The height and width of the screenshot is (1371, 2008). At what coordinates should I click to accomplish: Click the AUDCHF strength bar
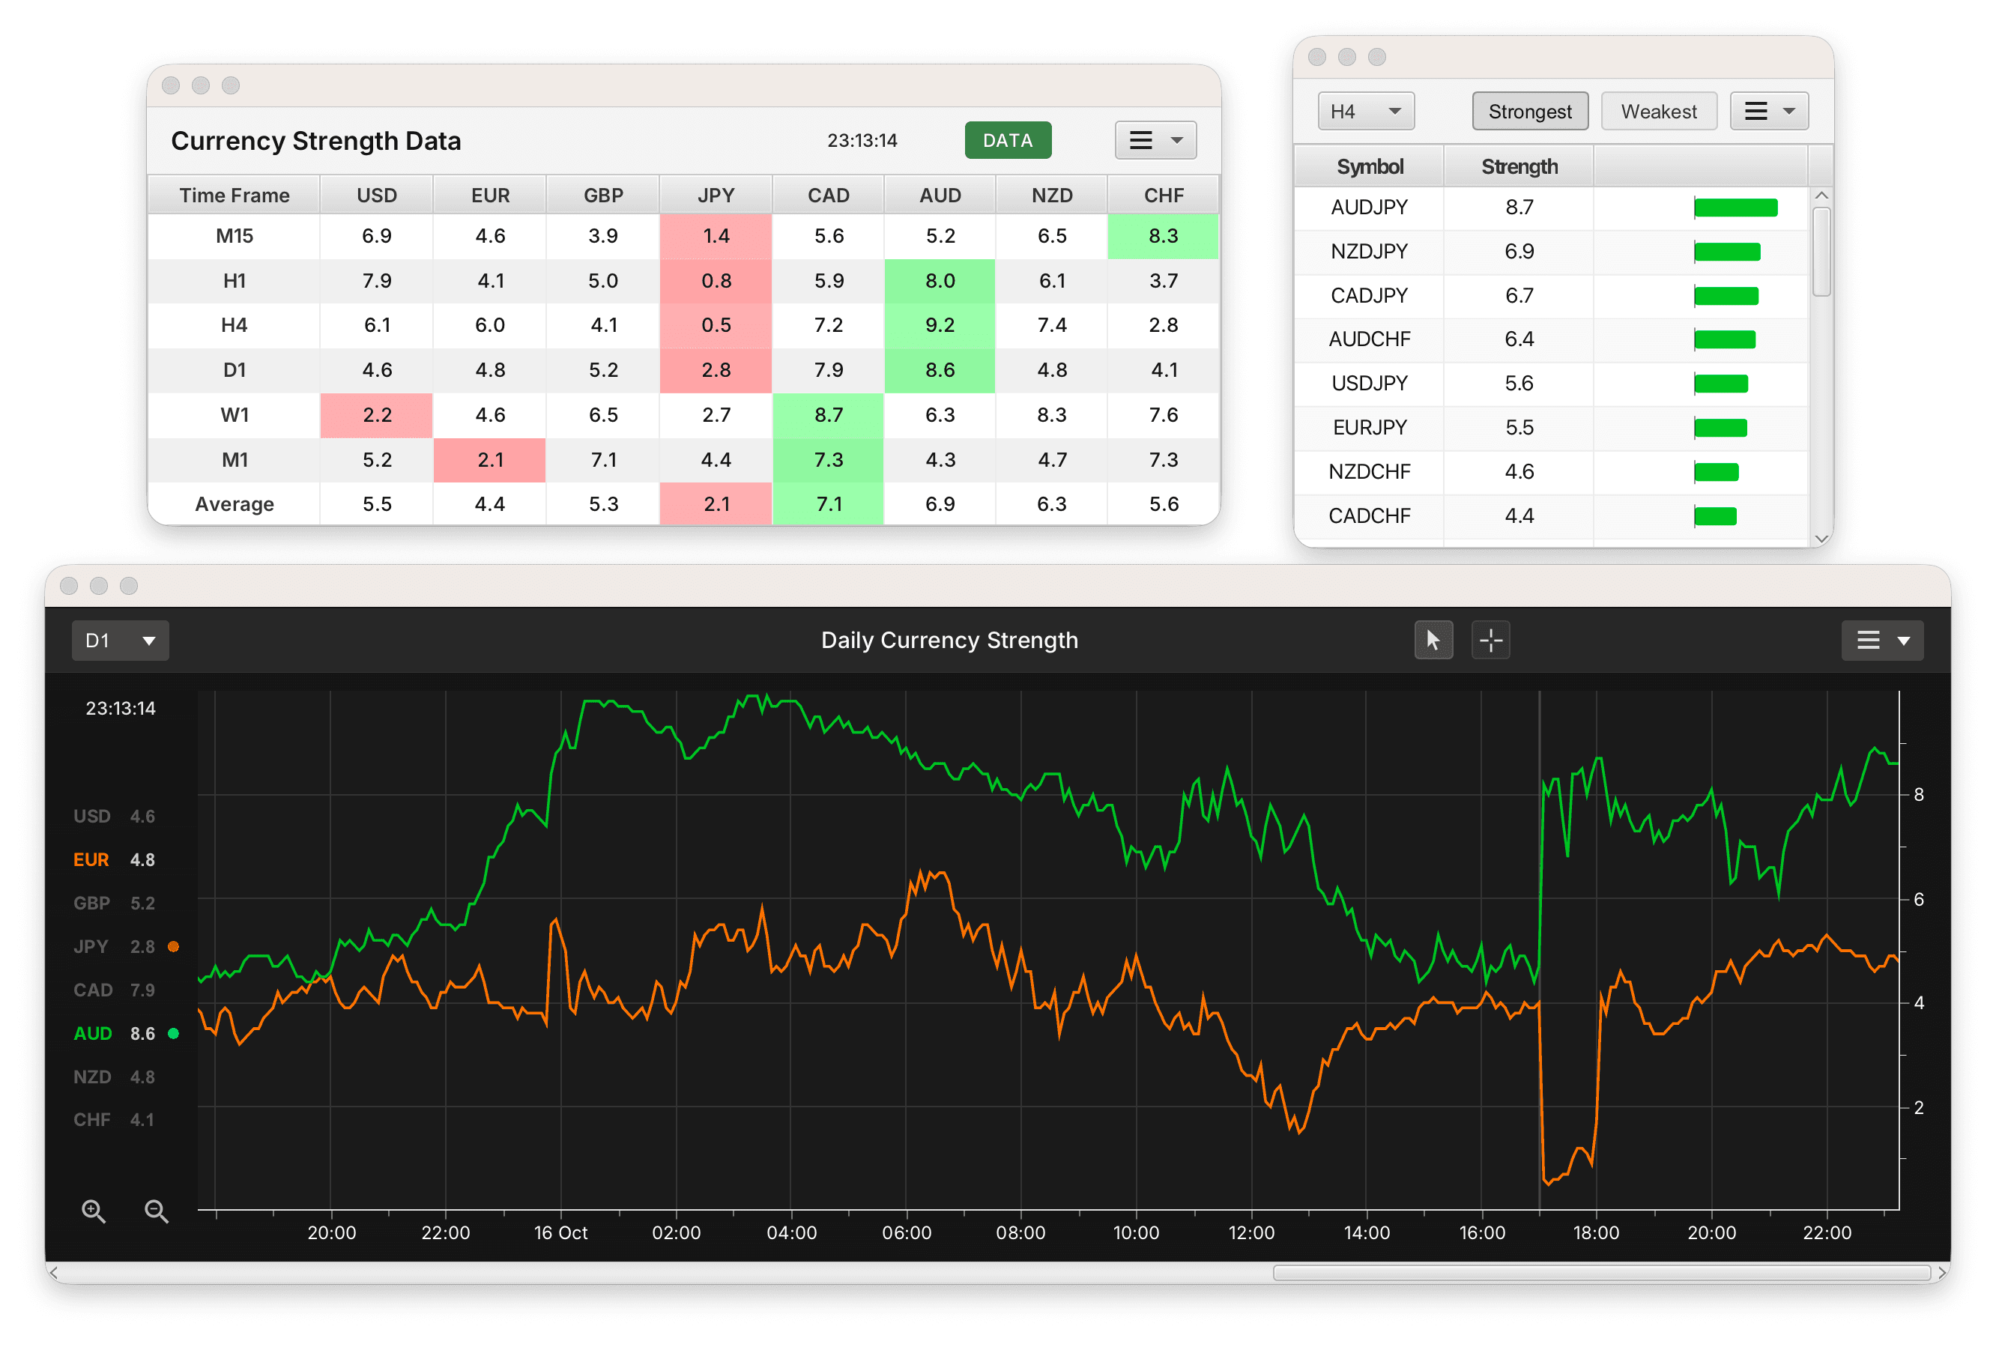pyautogui.click(x=1725, y=339)
